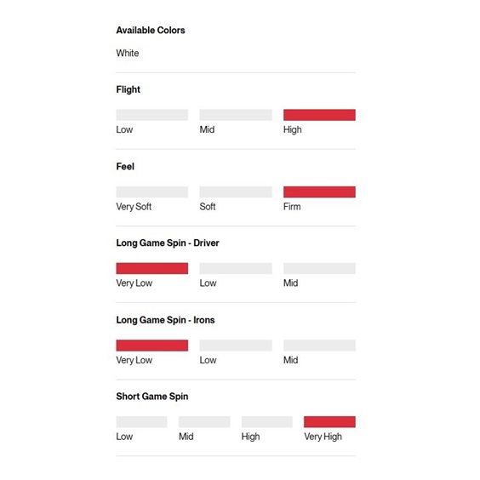Select Mid bar under Long Game Spin - Driver
480x480 pixels.
319,268
